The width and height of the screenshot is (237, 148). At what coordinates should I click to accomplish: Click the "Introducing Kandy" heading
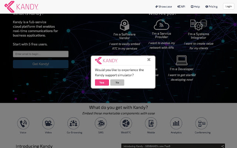34,146
